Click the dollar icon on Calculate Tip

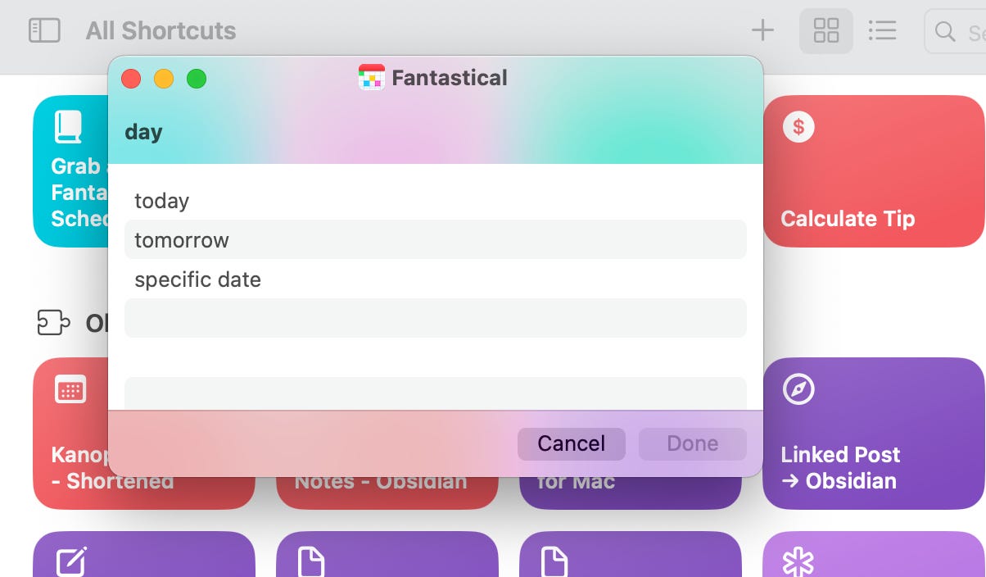point(798,127)
